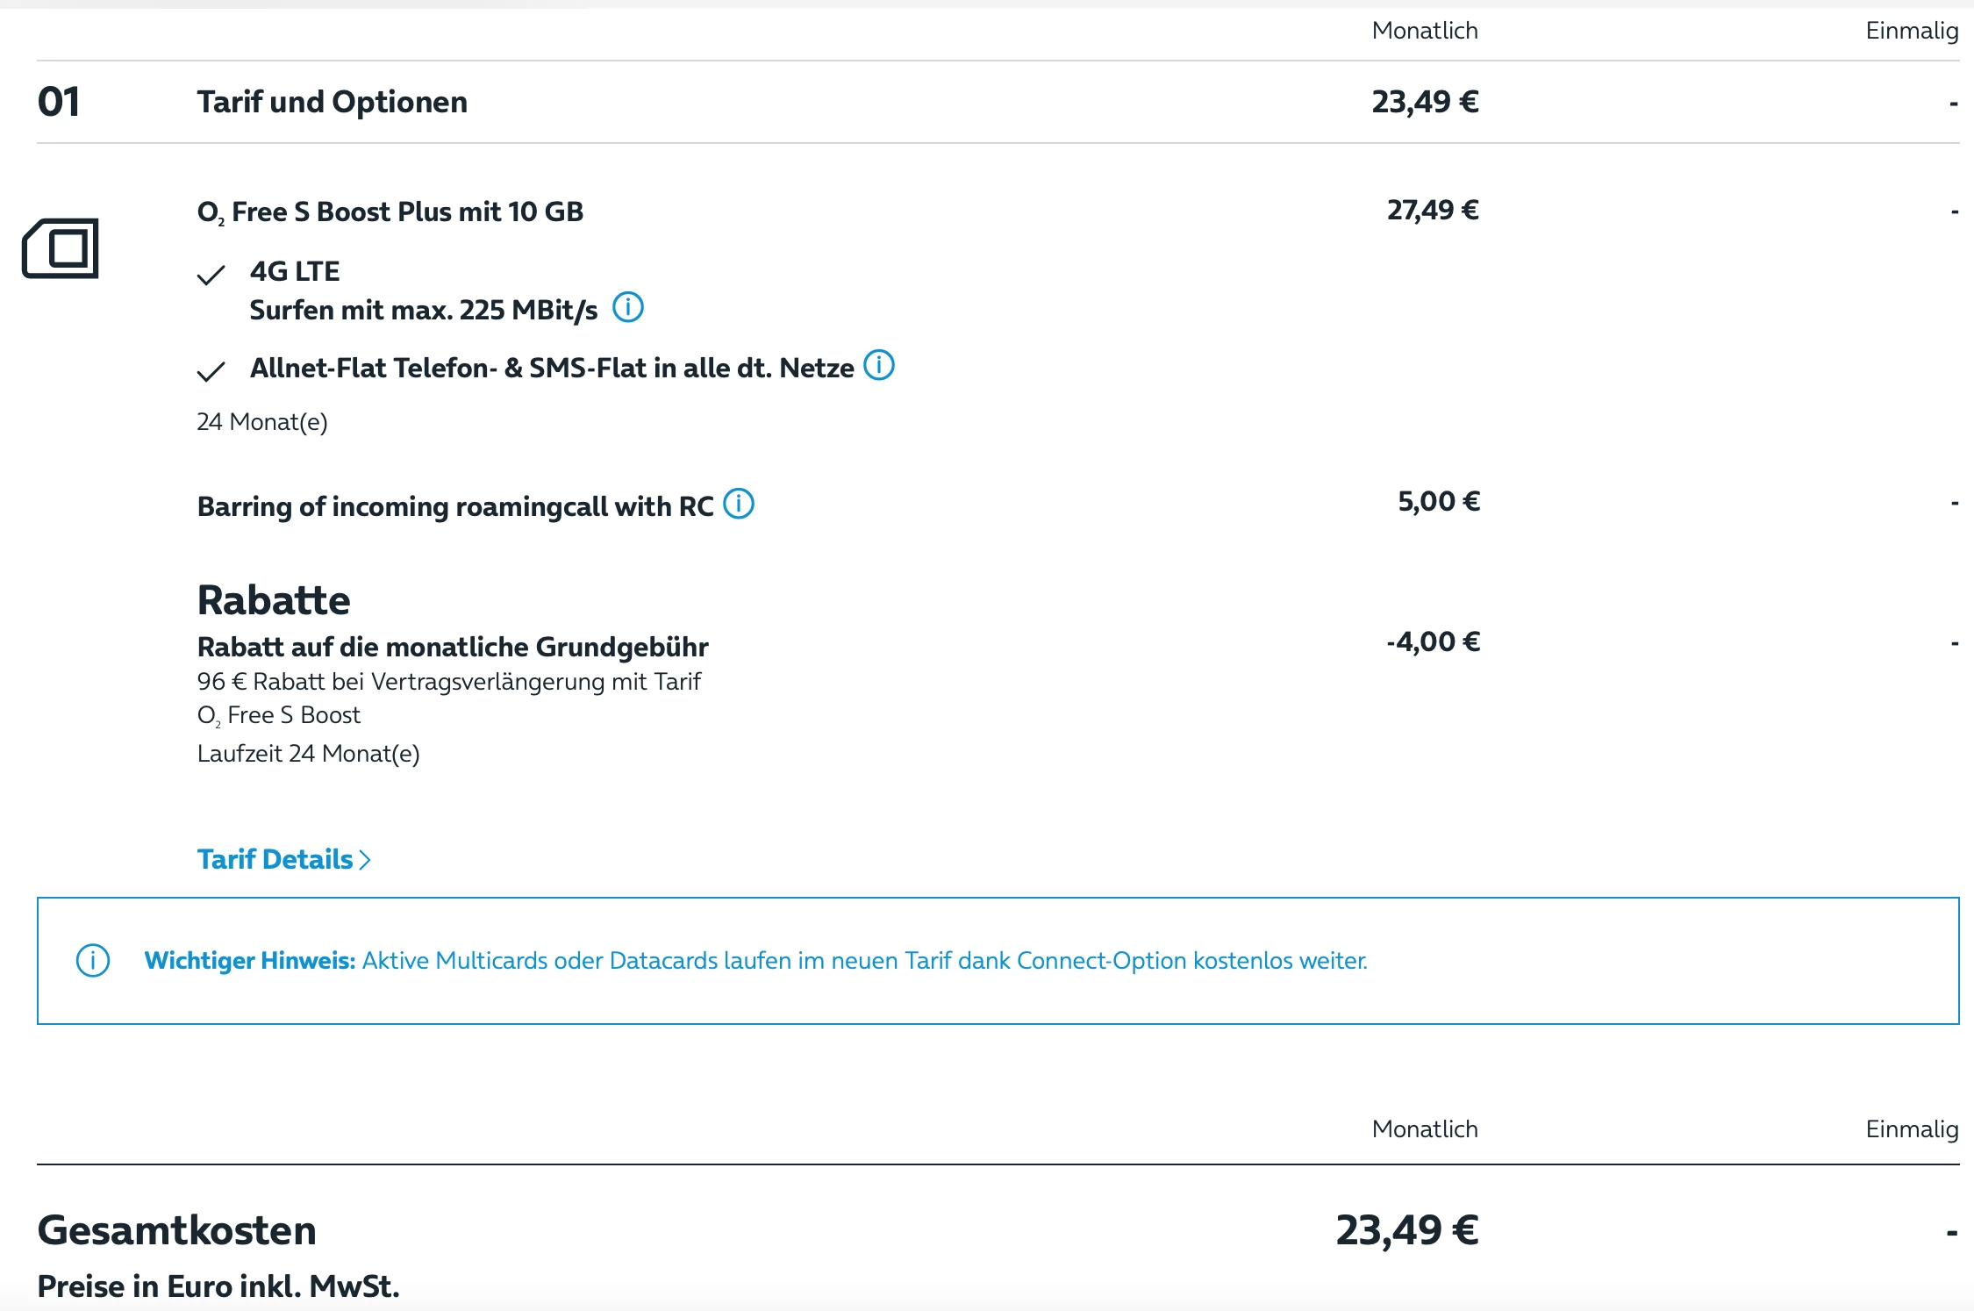Click info icon beside Surfen mit max. 225 MBit/s

(627, 308)
